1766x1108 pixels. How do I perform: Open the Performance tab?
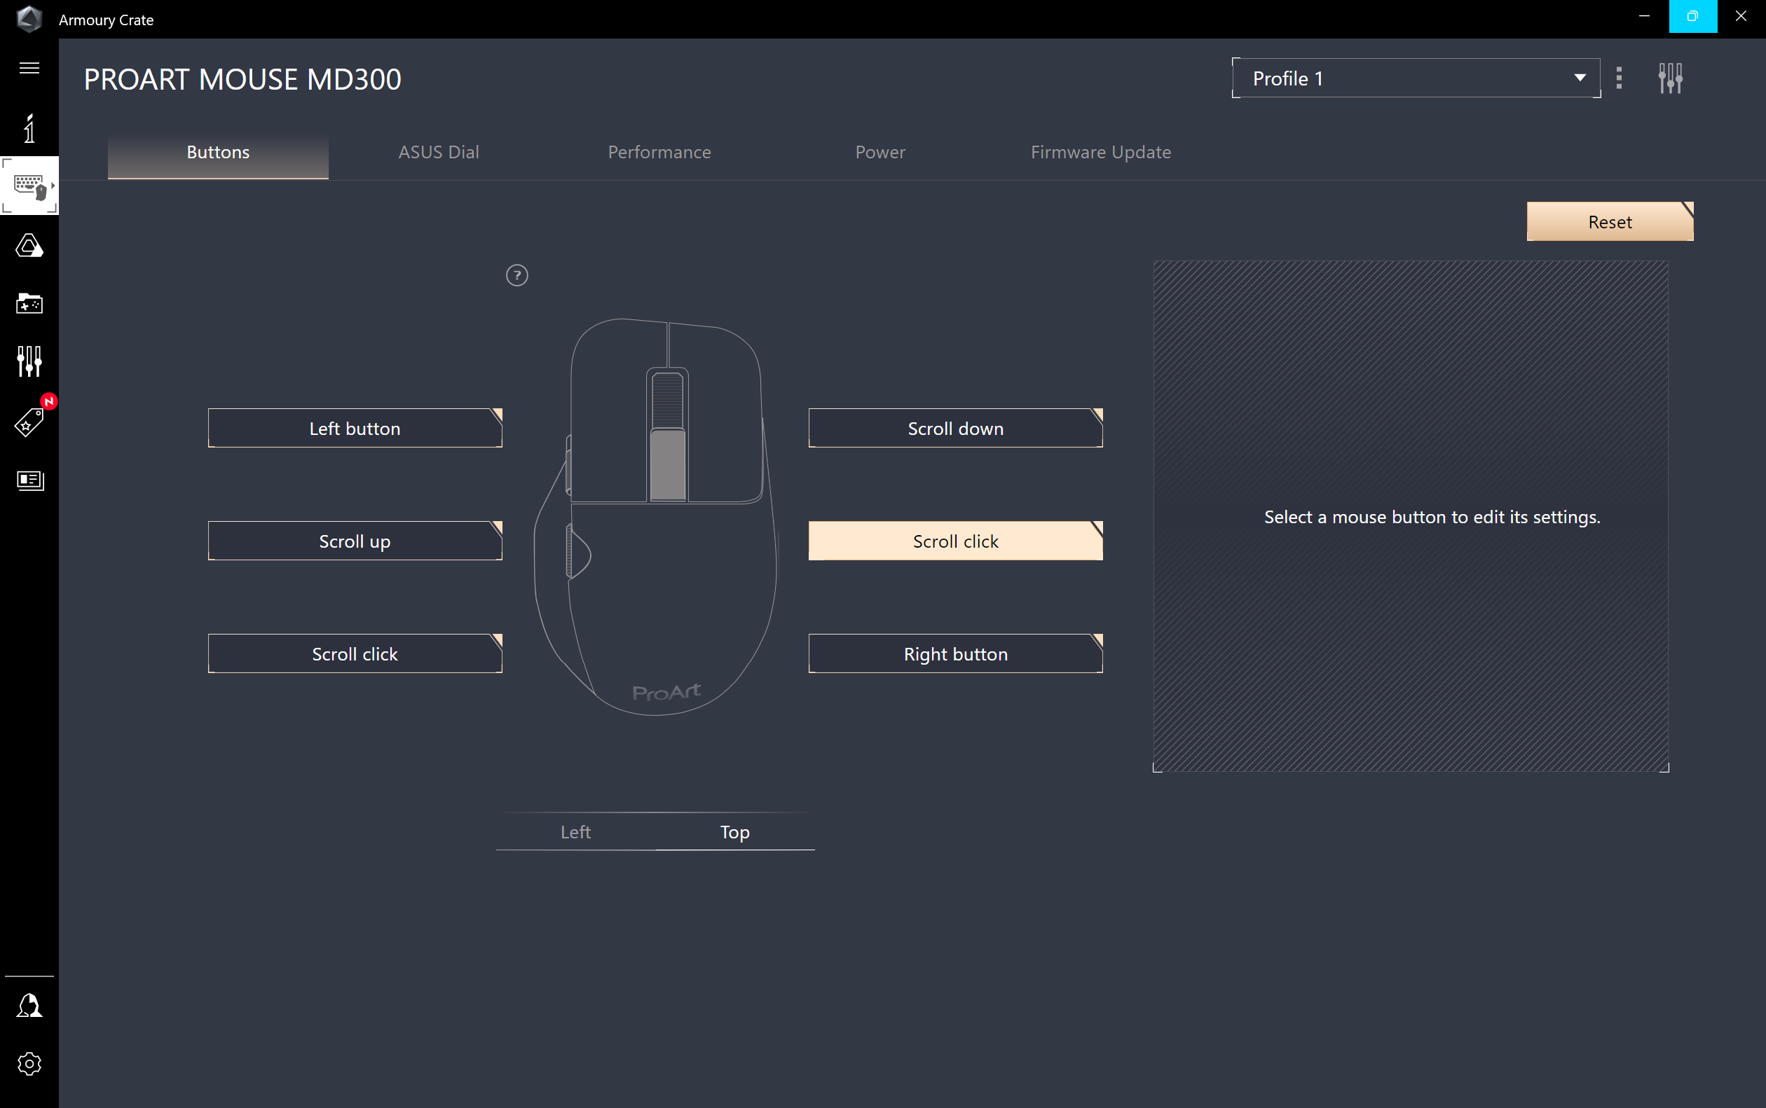point(659,153)
